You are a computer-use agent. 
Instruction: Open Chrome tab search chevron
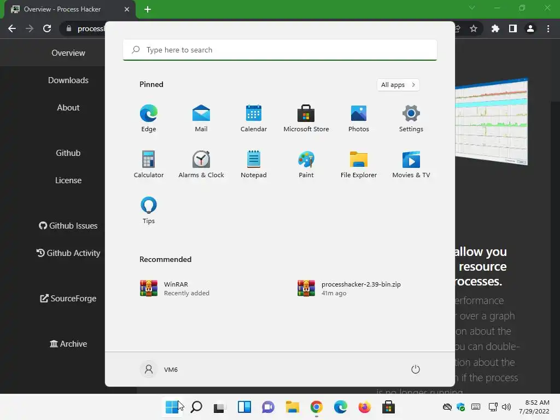point(472,8)
